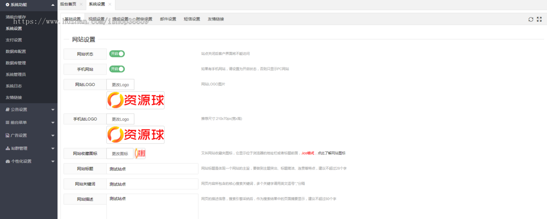Close the 系统设置 tab
This screenshot has width=547, height=219.
click(x=109, y=4)
